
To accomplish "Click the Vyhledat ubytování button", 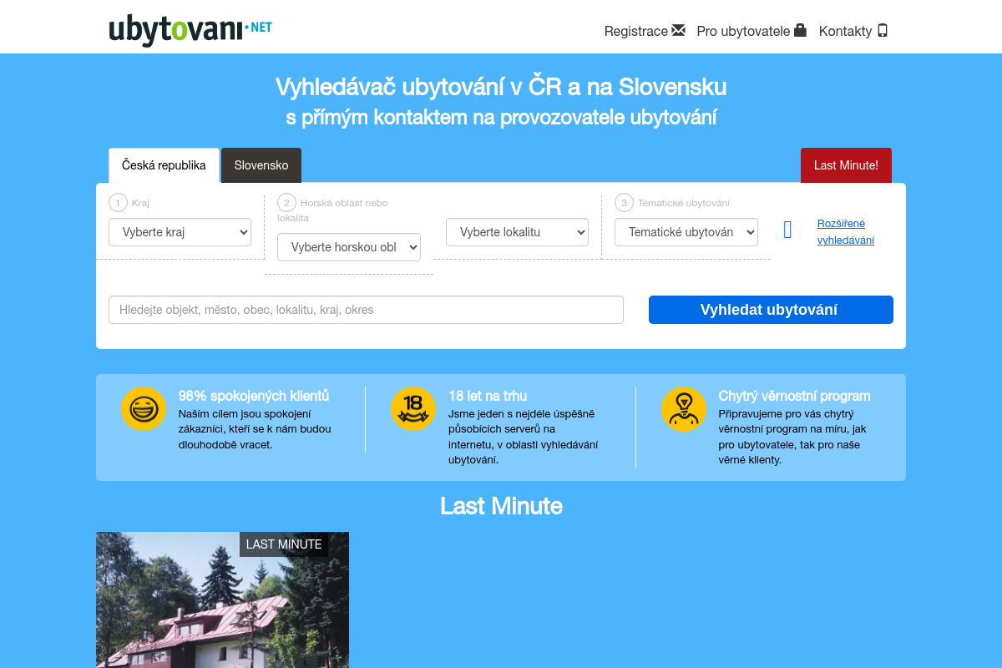I will (770, 309).
